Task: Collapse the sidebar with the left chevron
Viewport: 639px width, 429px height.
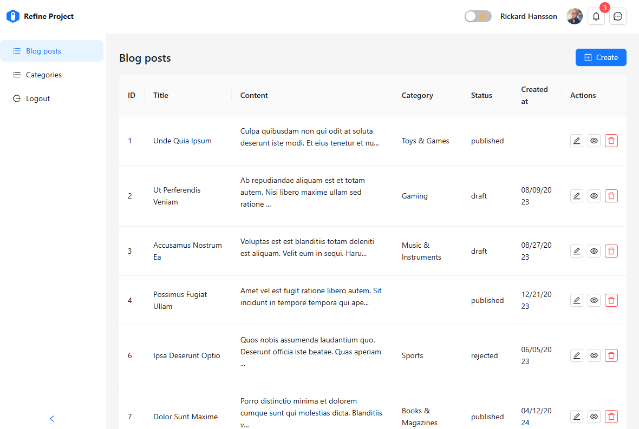Action: 52,418
